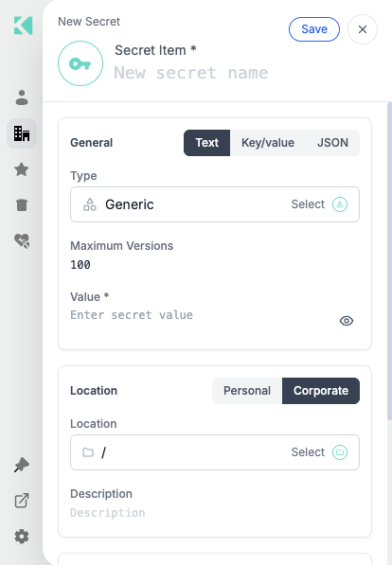Select the corporate building sidebar icon

click(x=22, y=133)
